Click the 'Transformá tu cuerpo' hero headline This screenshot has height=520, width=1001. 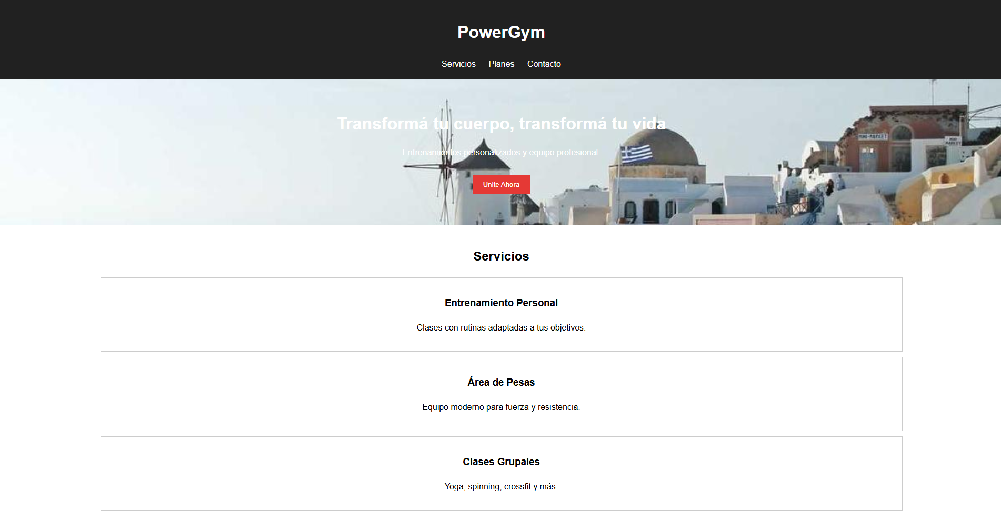tap(501, 124)
